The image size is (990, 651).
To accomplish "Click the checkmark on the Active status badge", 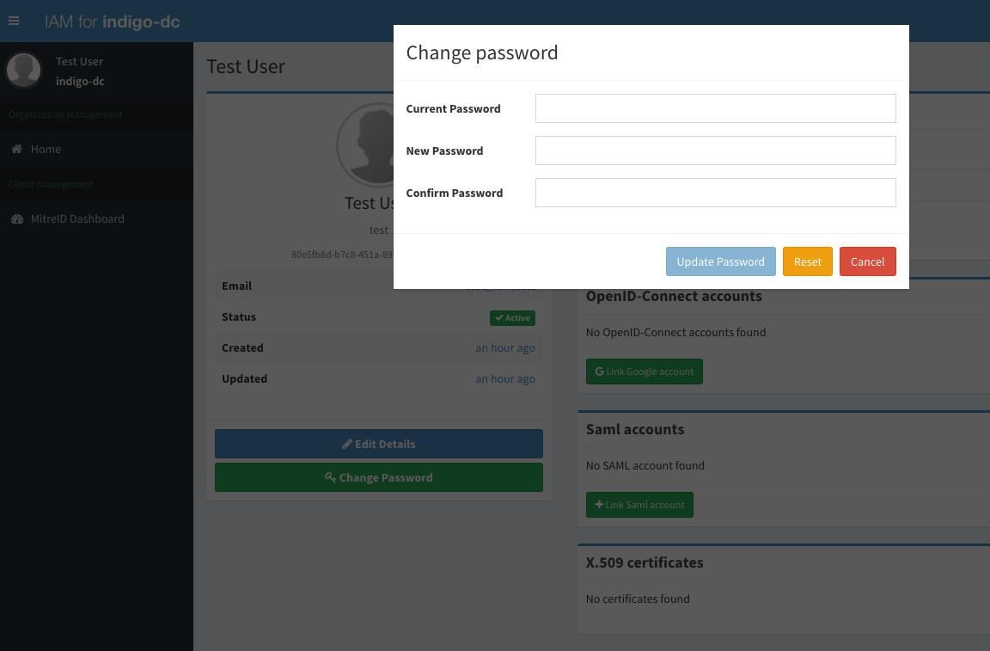I will (x=498, y=317).
